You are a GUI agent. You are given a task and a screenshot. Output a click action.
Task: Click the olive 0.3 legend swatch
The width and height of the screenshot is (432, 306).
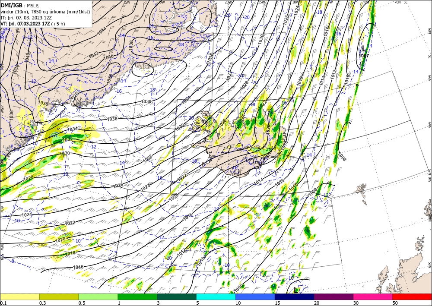[59, 297]
